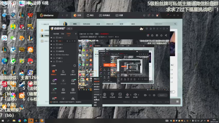Screen dimensions: 219x123
Task: Open the 弹幕秀 danmaku show tool
Action: click(x=63, y=91)
